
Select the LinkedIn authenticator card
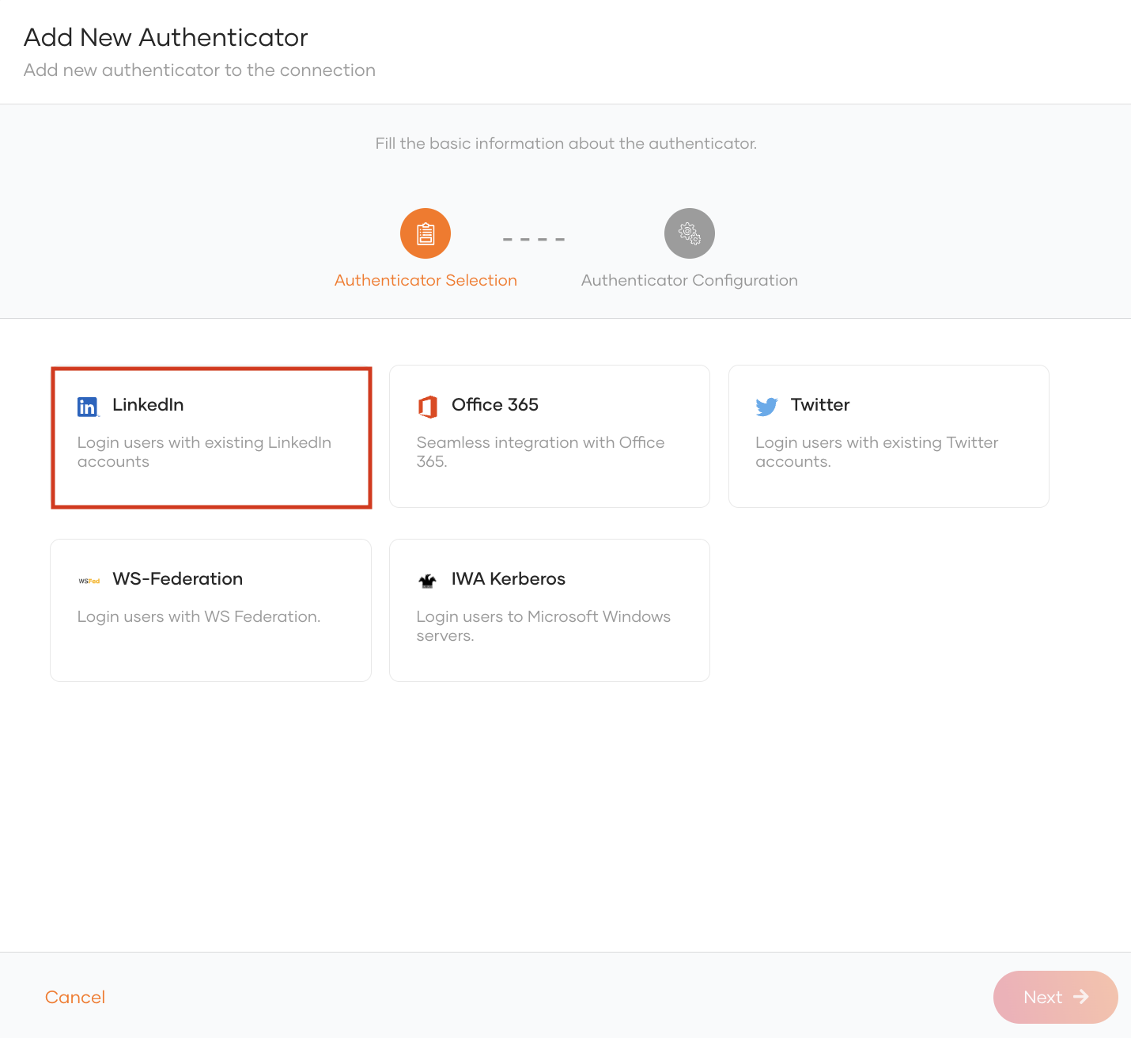211,437
